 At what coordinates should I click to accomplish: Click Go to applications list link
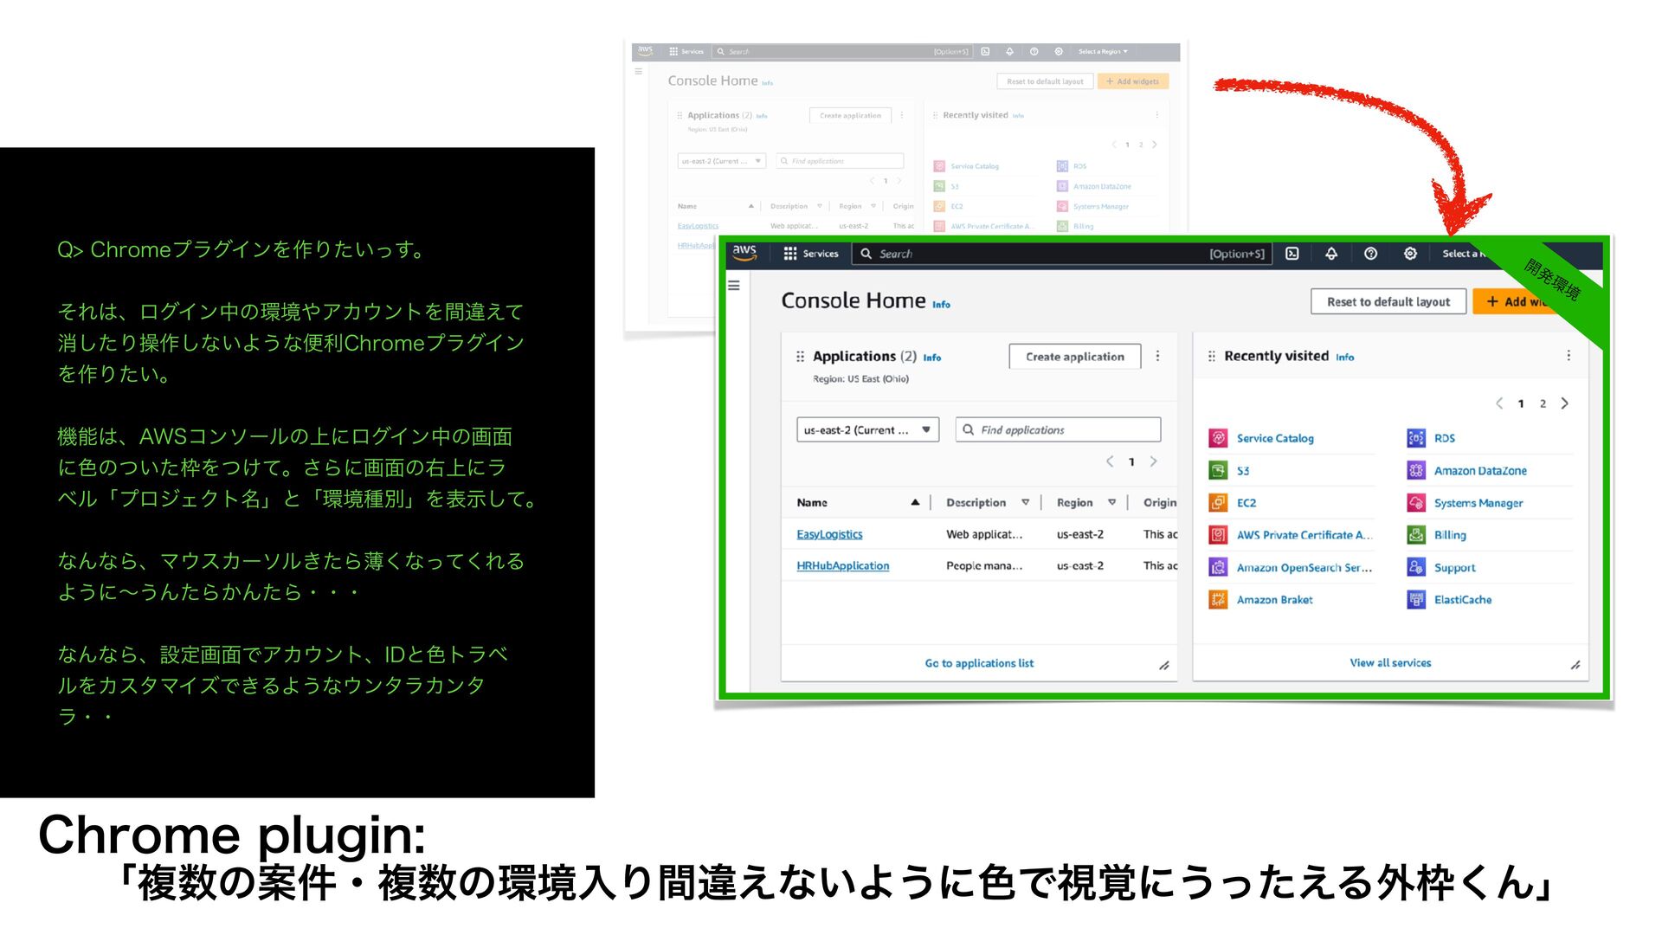[979, 663]
